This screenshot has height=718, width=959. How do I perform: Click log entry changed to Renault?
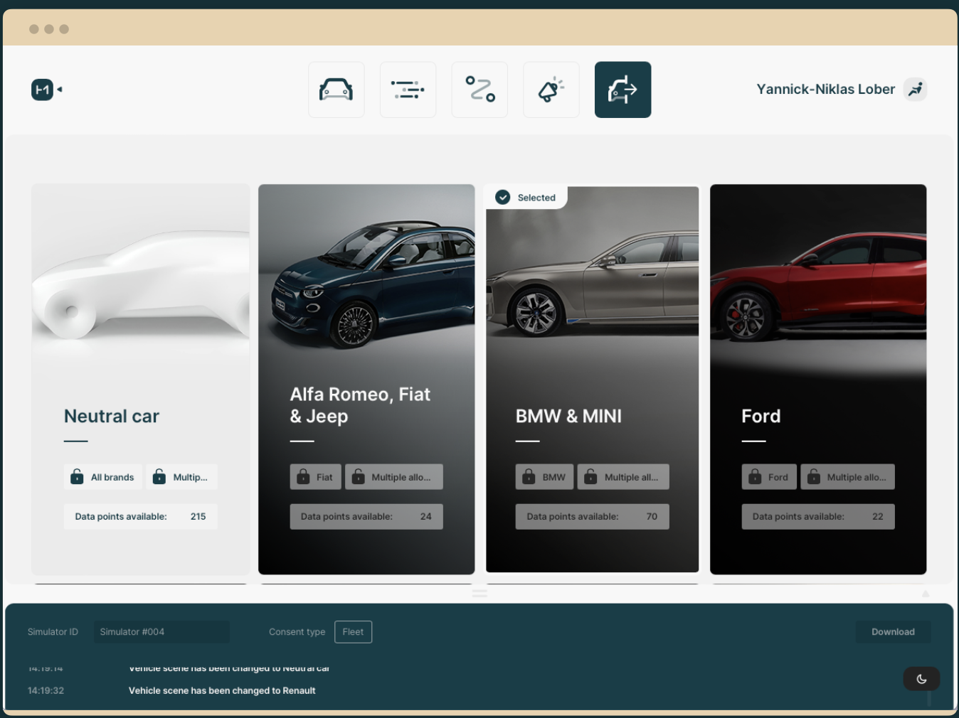[x=222, y=690]
